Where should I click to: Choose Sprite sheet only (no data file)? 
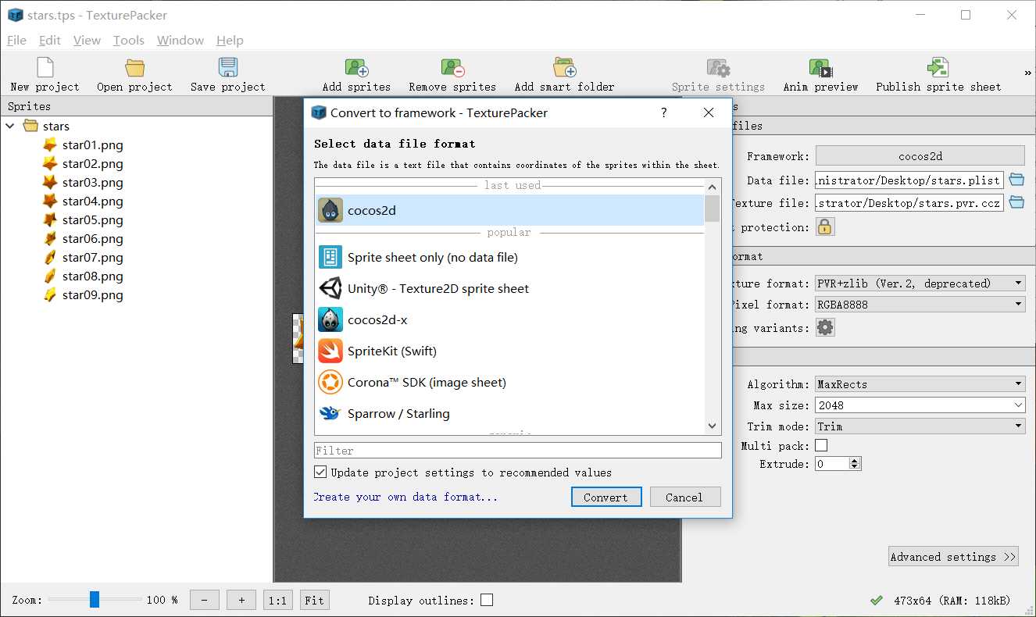509,257
